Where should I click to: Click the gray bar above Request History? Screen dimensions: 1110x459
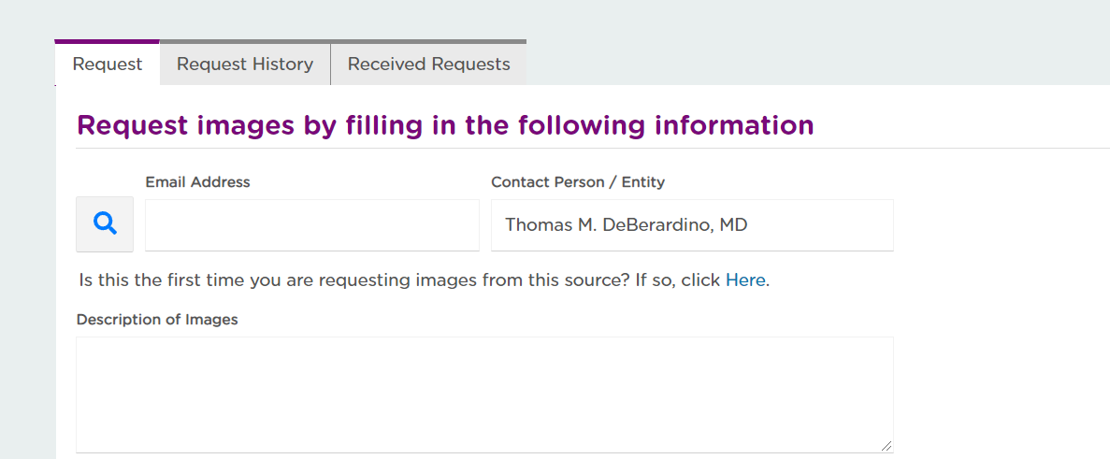245,42
